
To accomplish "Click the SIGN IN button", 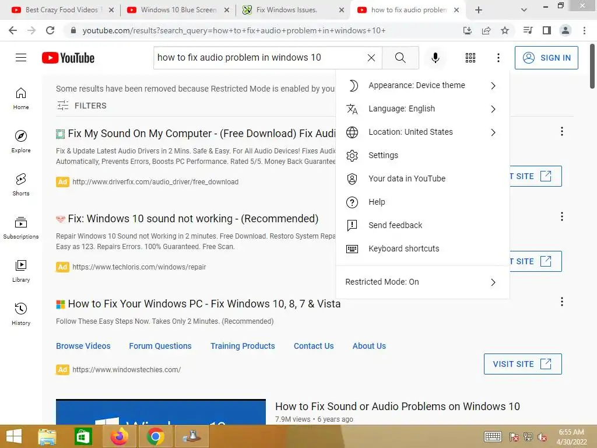I will click(x=546, y=58).
